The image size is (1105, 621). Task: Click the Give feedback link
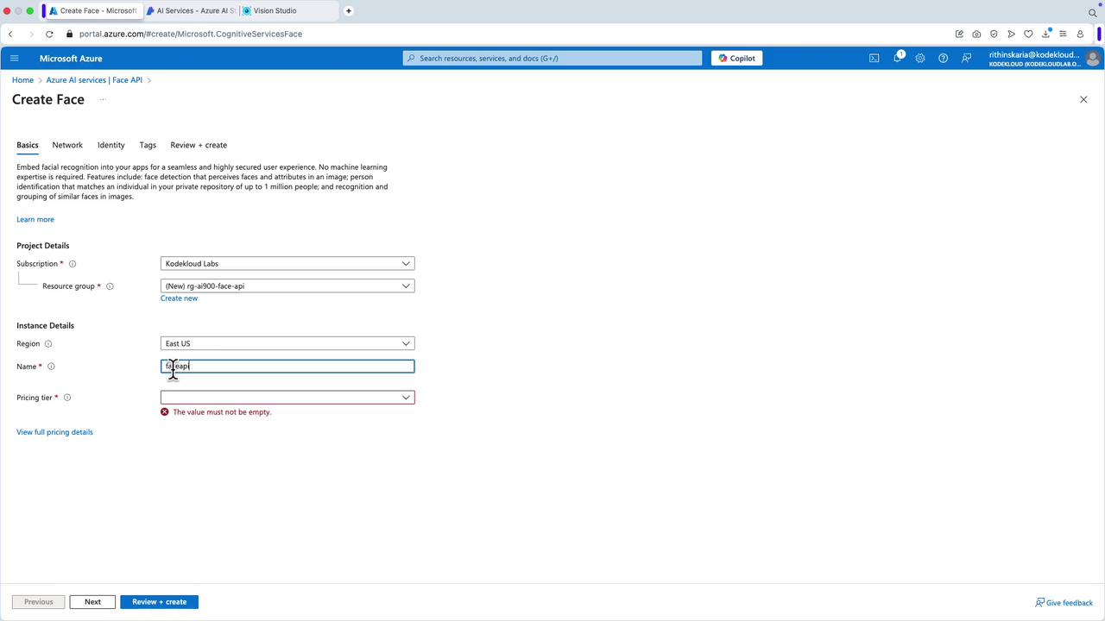pos(1064,603)
